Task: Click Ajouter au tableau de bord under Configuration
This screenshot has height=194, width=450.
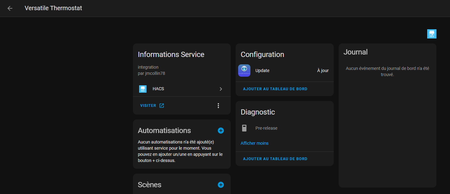Action: pos(275,89)
